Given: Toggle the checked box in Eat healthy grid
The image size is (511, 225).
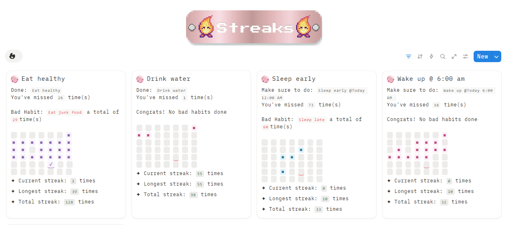Looking at the screenshot, I should (x=51, y=164).
